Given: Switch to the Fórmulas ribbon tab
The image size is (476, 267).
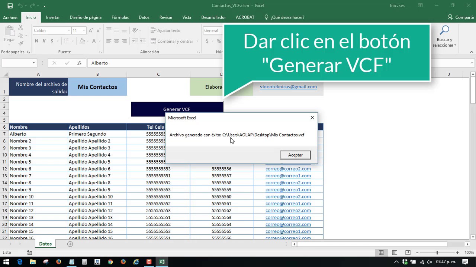Looking at the screenshot, I should click(x=120, y=17).
